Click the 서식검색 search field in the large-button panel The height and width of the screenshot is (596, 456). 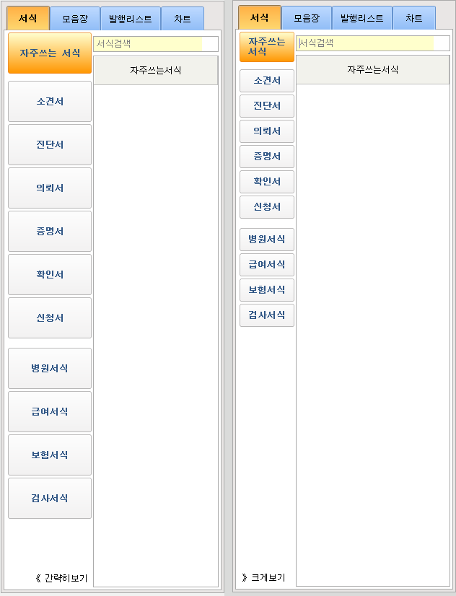point(155,44)
